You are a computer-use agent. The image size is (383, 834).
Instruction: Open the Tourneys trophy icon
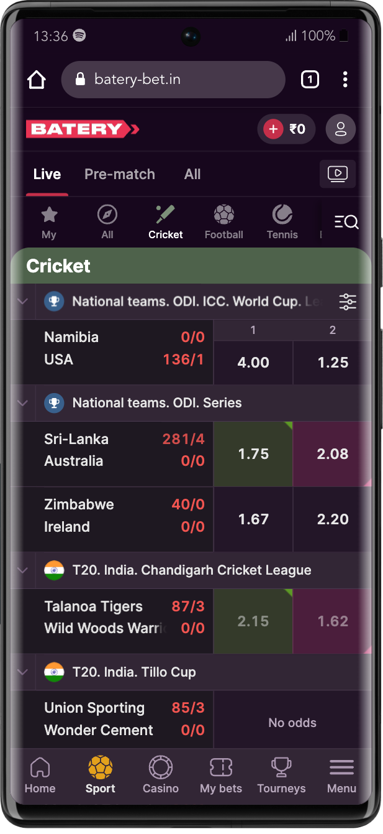coord(281,774)
